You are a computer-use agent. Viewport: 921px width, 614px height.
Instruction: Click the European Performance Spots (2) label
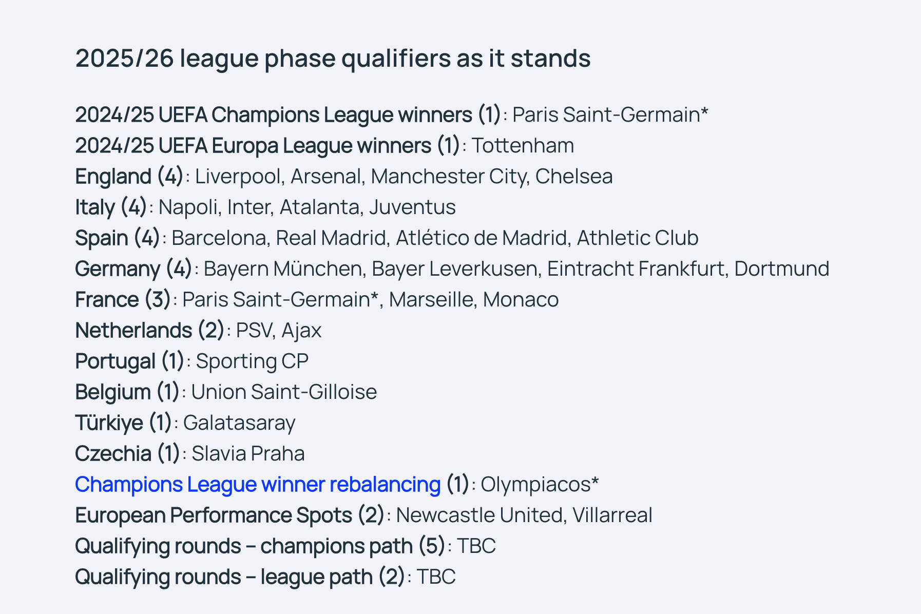click(x=229, y=515)
